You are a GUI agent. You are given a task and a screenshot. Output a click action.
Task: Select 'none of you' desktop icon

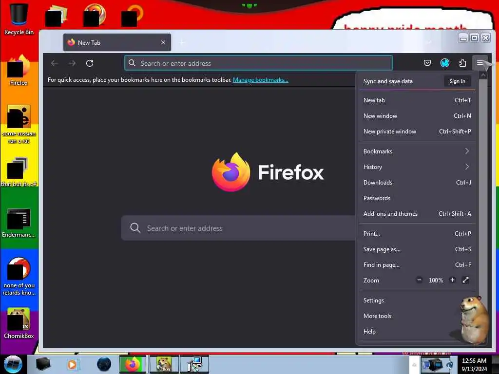click(x=19, y=277)
